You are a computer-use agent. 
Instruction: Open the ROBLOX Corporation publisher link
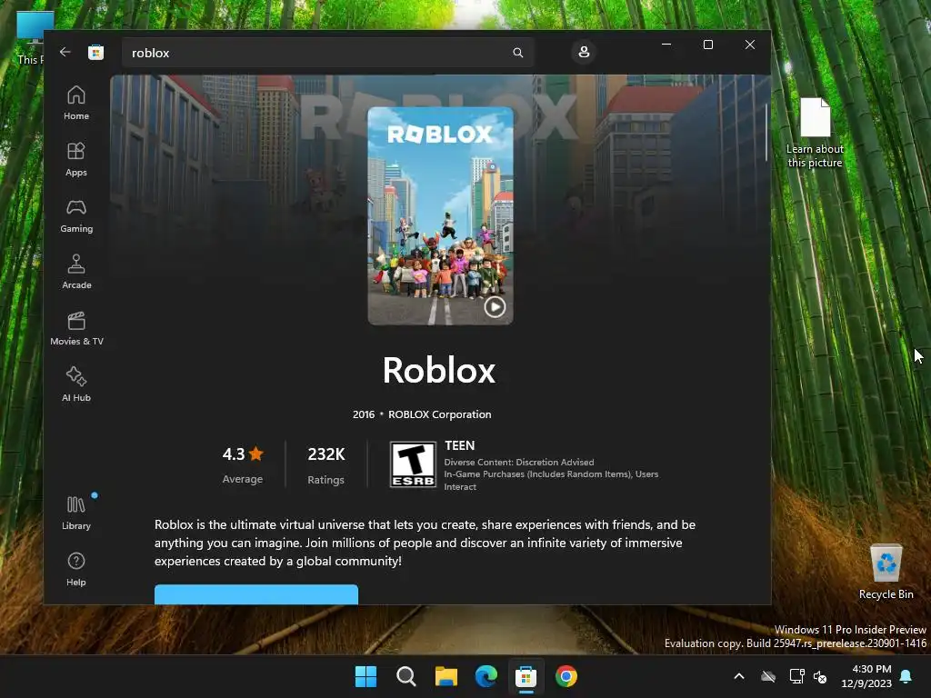click(x=439, y=414)
